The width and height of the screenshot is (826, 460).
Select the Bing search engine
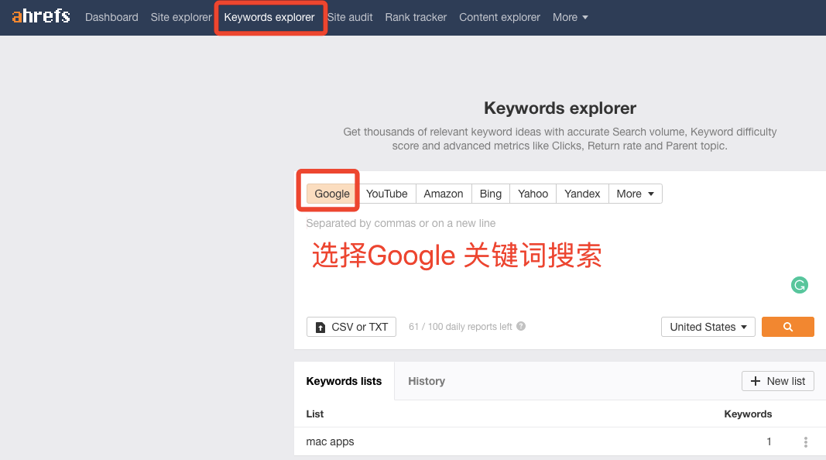(491, 194)
